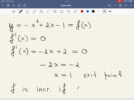134x100 pixels.
Task: Open the share/export menu
Action: pos(25,6)
